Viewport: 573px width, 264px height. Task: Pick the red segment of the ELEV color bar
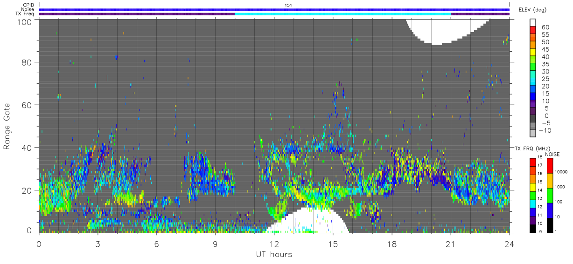533,30
